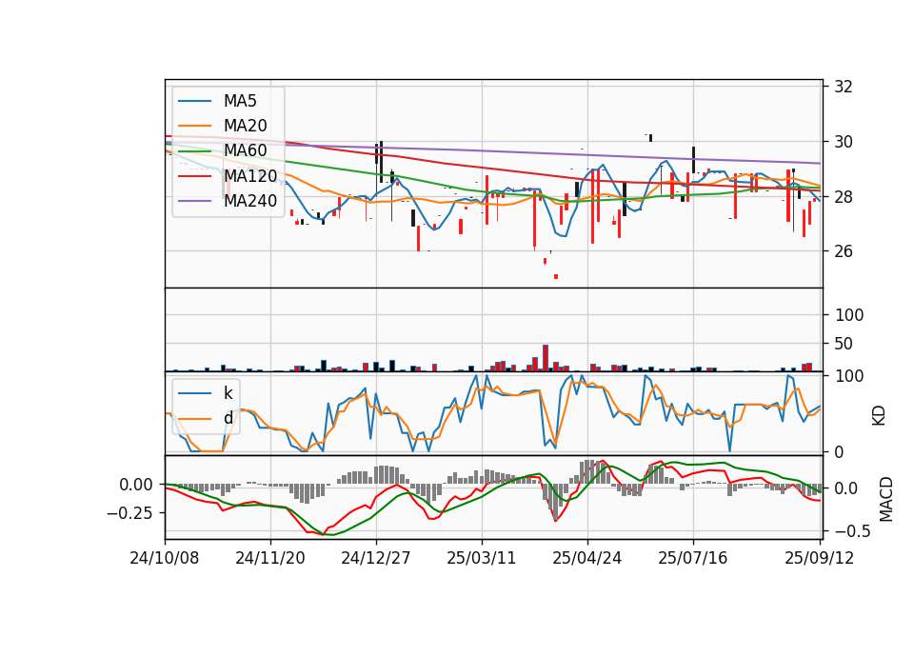Click the volume axis value 50

pos(844,344)
